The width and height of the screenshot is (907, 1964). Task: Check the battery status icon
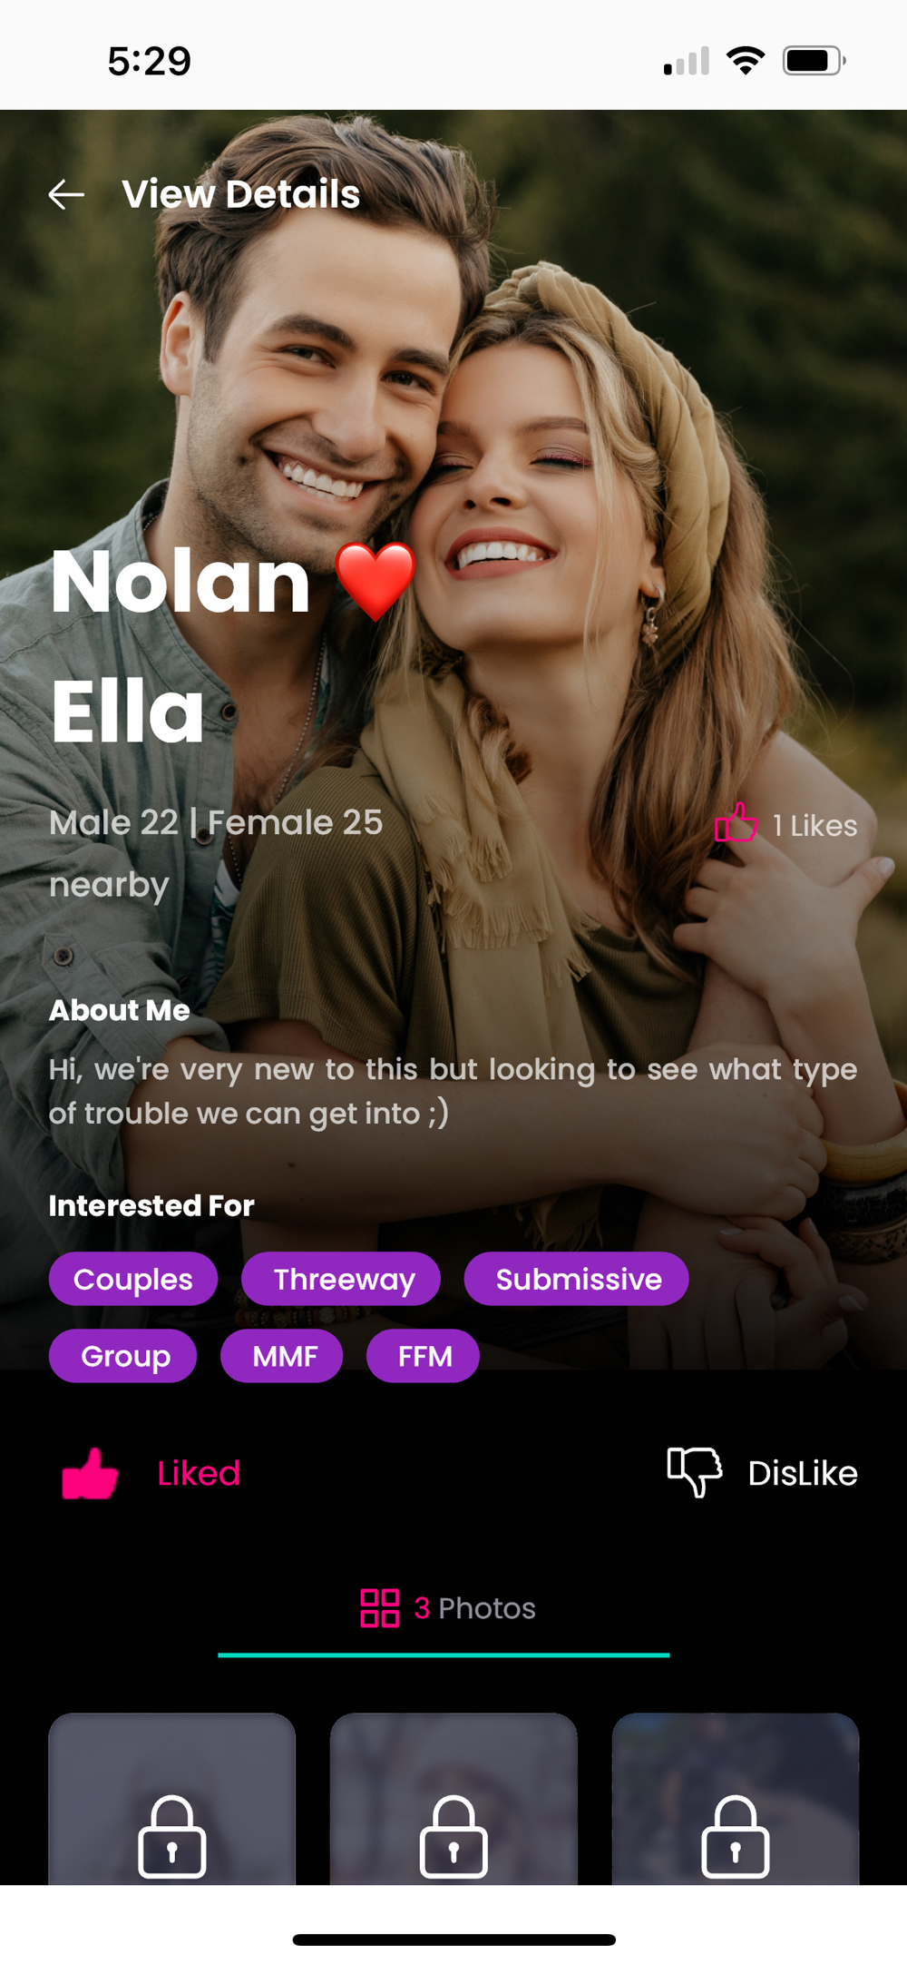click(814, 61)
